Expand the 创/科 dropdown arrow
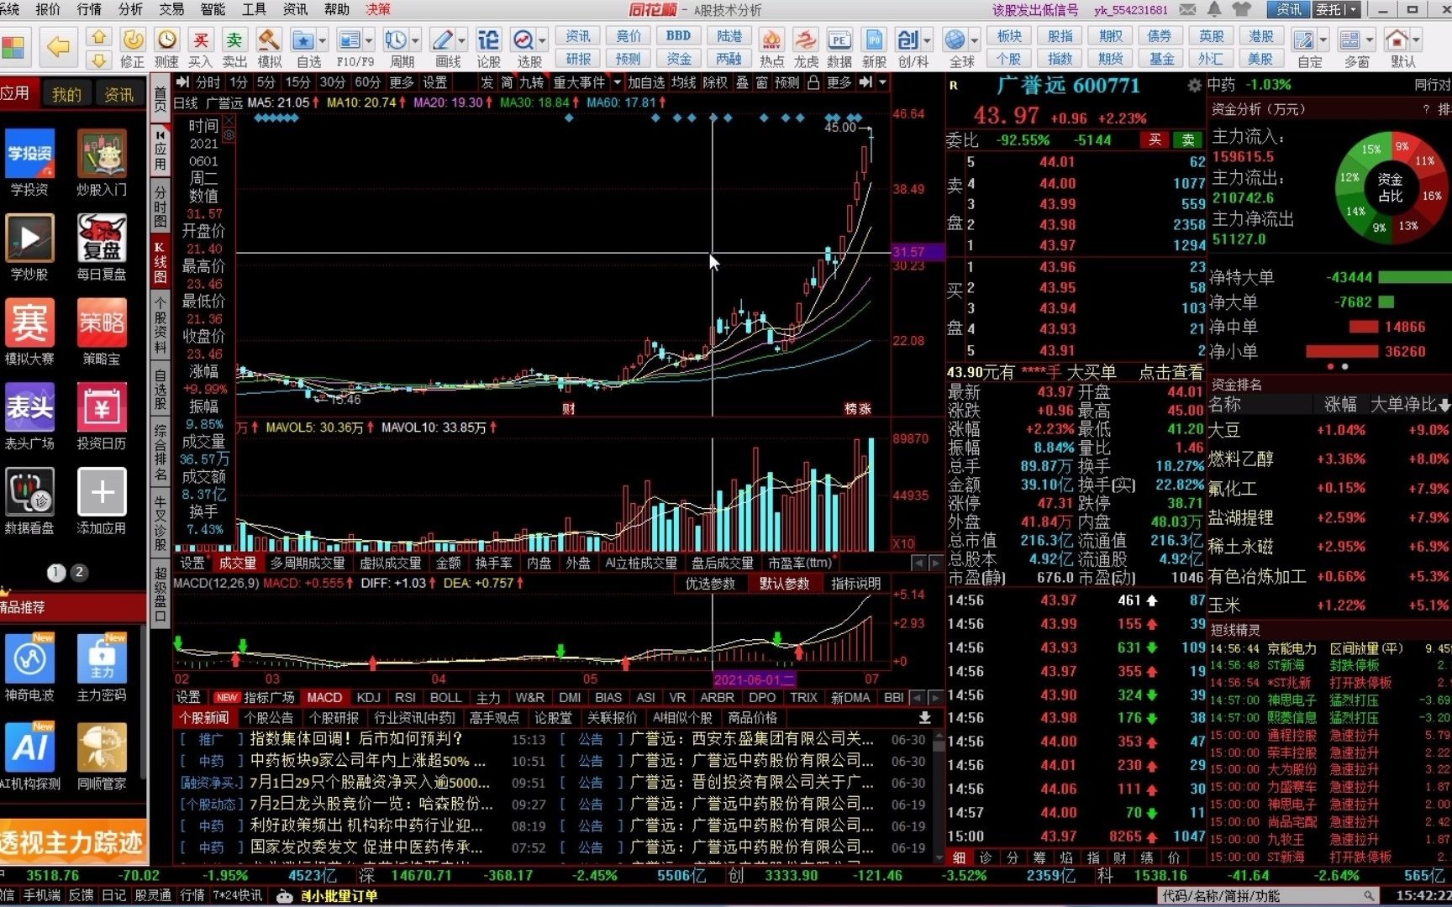Viewport: 1452px width, 907px height. pyautogui.click(x=927, y=40)
